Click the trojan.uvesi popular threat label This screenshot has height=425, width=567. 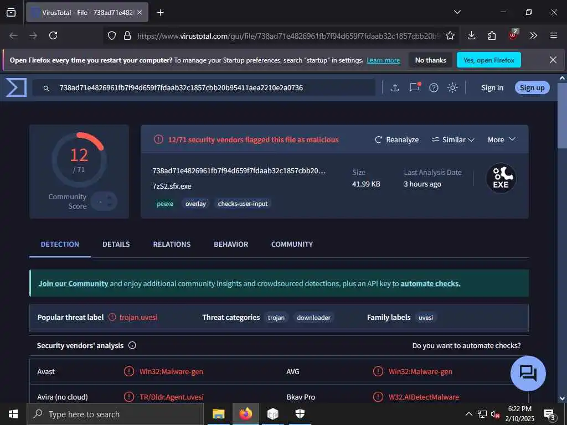tap(138, 317)
